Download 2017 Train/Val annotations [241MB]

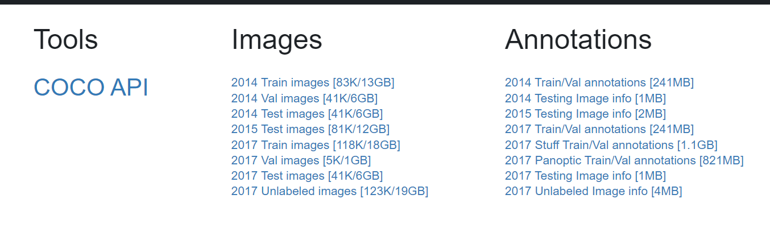[599, 129]
